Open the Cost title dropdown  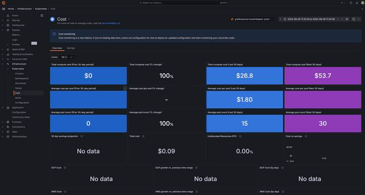coord(69,19)
